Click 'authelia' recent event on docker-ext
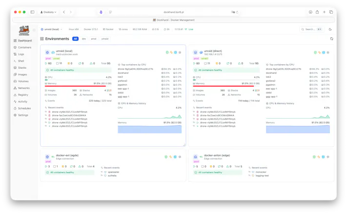 (x=112, y=176)
